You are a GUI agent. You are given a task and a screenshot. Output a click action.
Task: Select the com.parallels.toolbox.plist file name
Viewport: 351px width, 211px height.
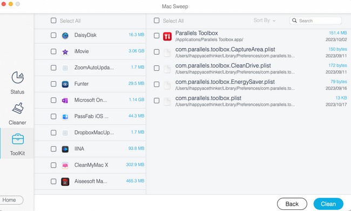[x=208, y=98]
